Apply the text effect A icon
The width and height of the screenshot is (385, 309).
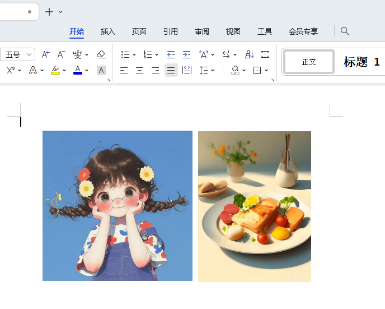coord(33,70)
